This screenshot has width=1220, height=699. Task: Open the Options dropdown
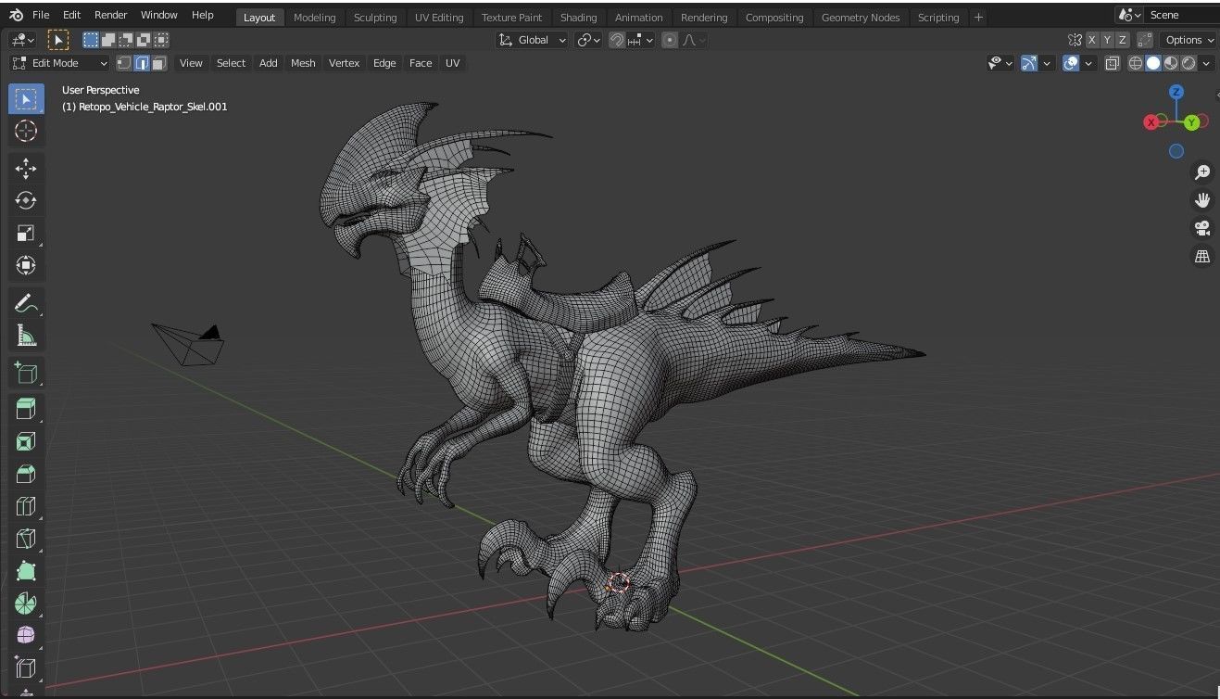(x=1187, y=40)
